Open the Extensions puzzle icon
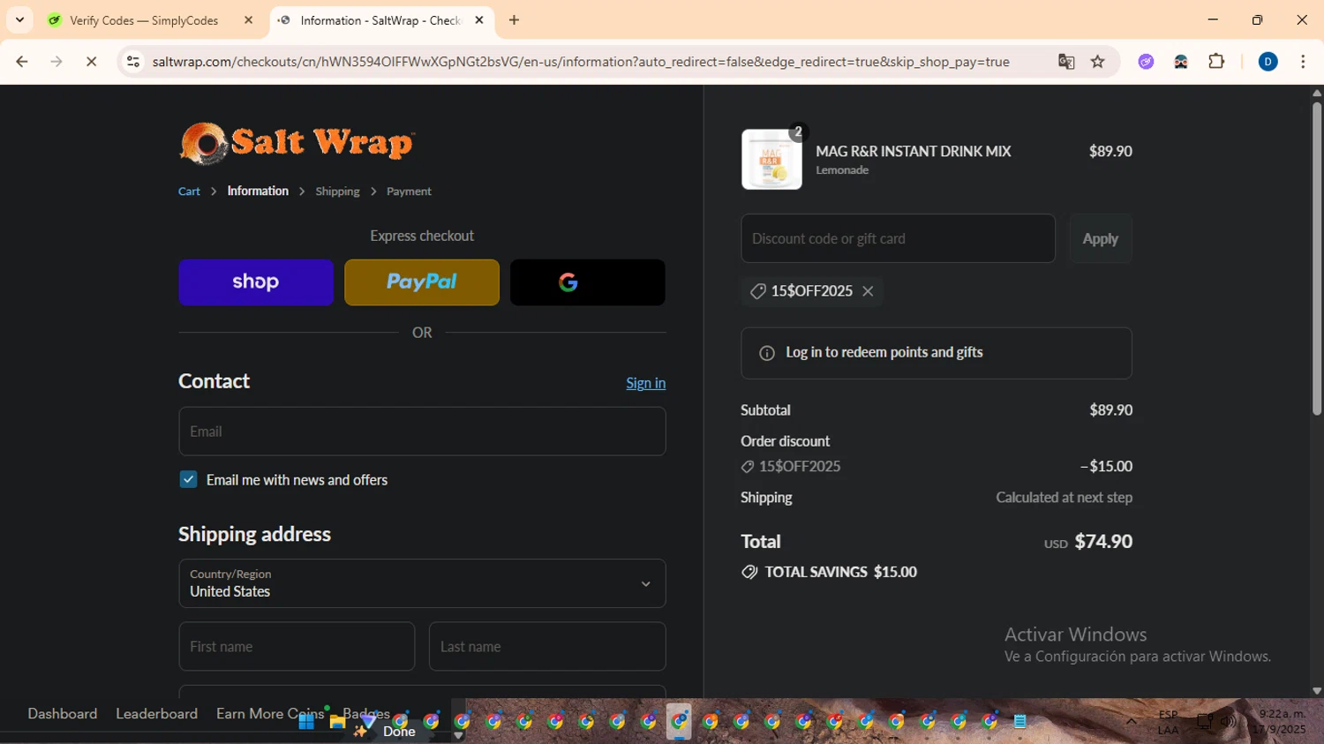The width and height of the screenshot is (1324, 744). pos(1216,62)
